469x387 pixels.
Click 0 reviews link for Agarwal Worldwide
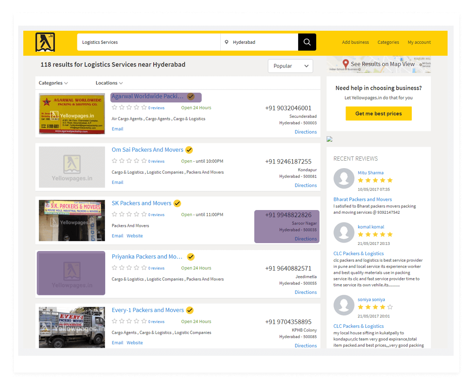[x=156, y=108]
